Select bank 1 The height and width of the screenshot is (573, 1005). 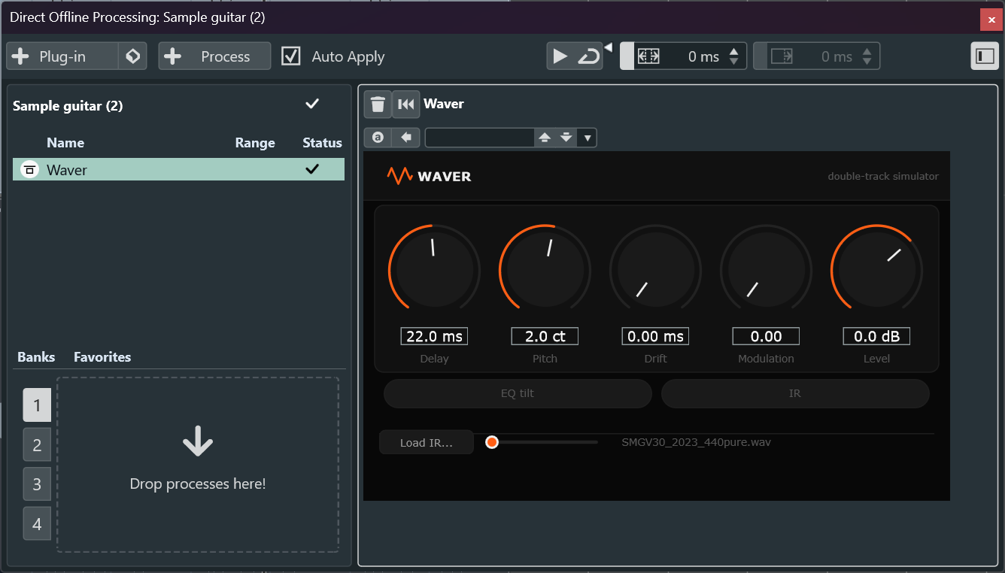click(37, 405)
